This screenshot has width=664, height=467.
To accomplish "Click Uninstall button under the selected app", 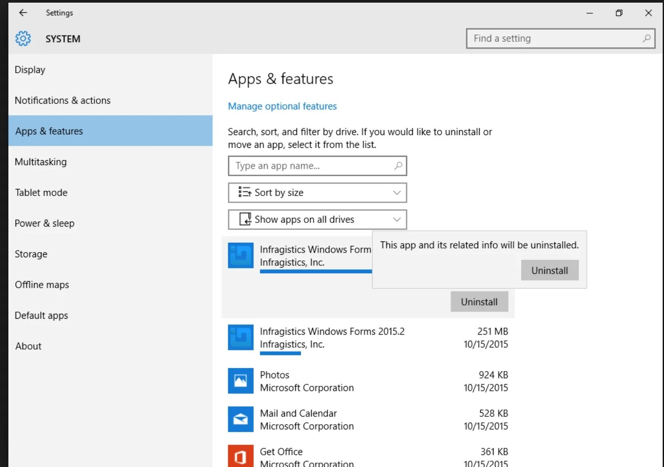I will 479,301.
